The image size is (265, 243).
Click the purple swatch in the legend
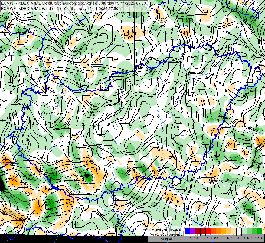193,231
